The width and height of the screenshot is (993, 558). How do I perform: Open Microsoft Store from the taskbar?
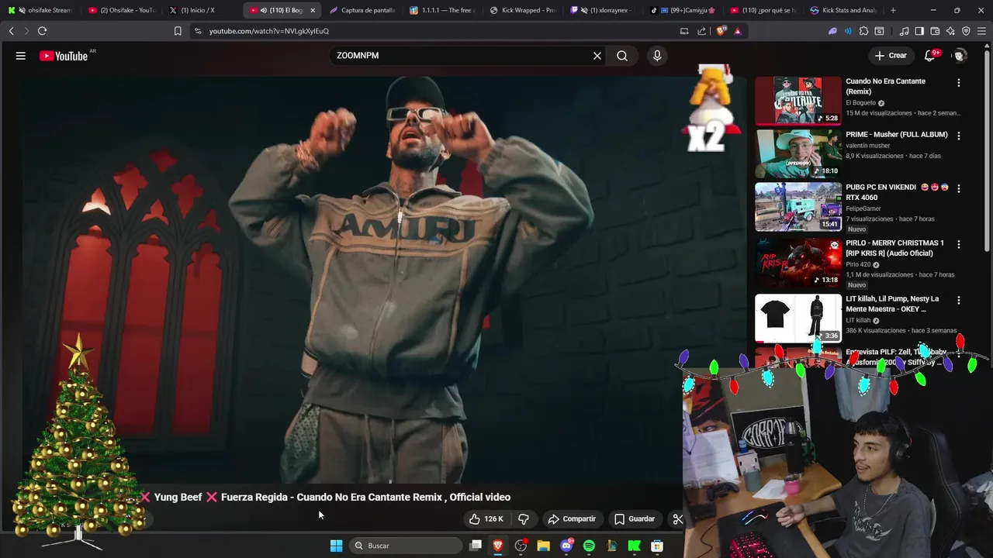657,546
